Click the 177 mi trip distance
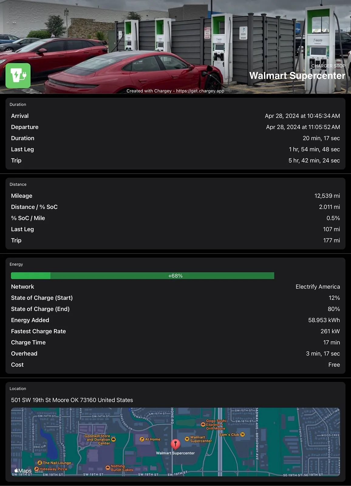This screenshot has width=351, height=486. (x=332, y=240)
